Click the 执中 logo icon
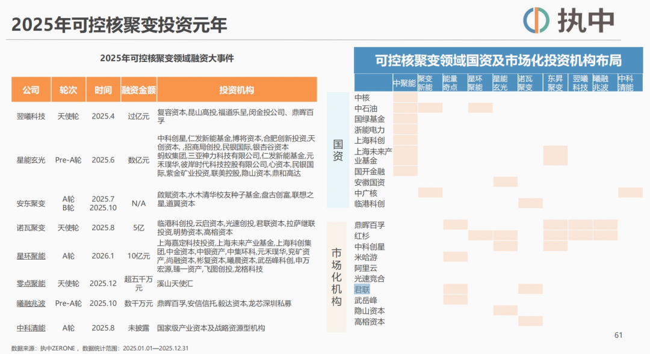Screen dimensions: 650x354 click(536, 21)
